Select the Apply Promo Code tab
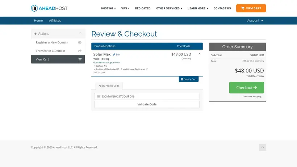This screenshot has width=297, height=167. 109,86
